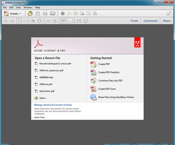This screenshot has height=145, width=175.
Task: Open the View menu
Action: [18, 8]
